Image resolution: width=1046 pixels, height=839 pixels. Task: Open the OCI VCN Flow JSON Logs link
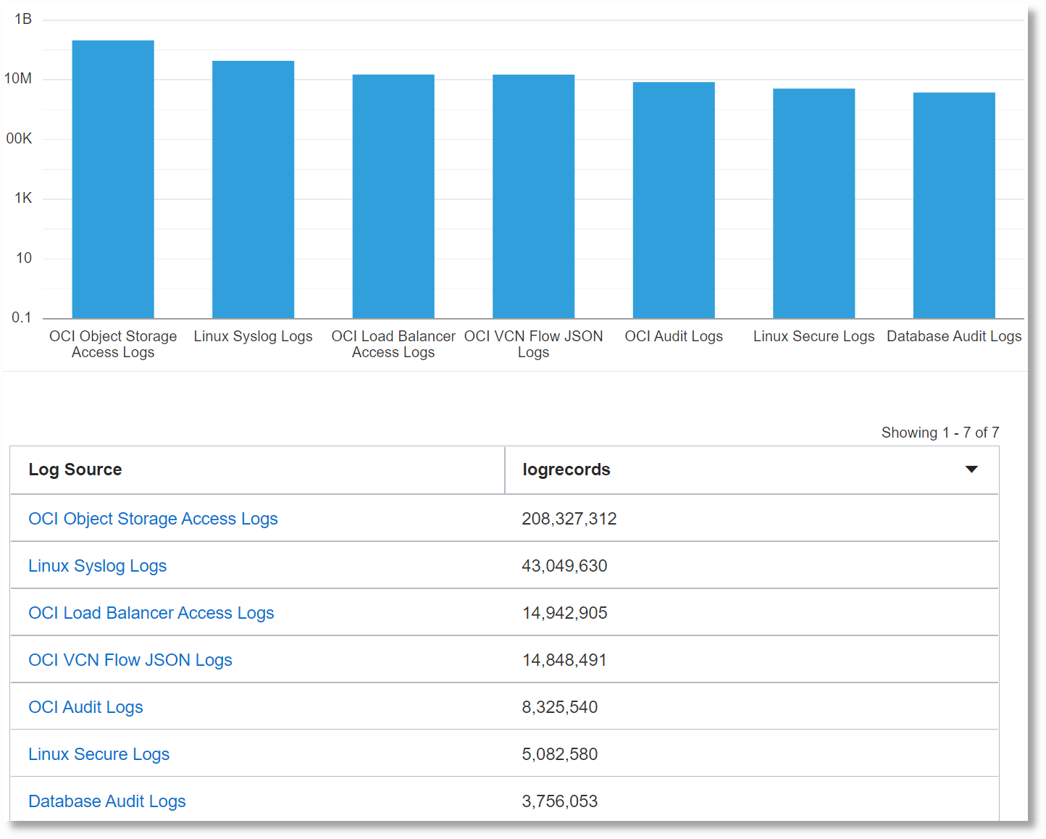point(130,659)
